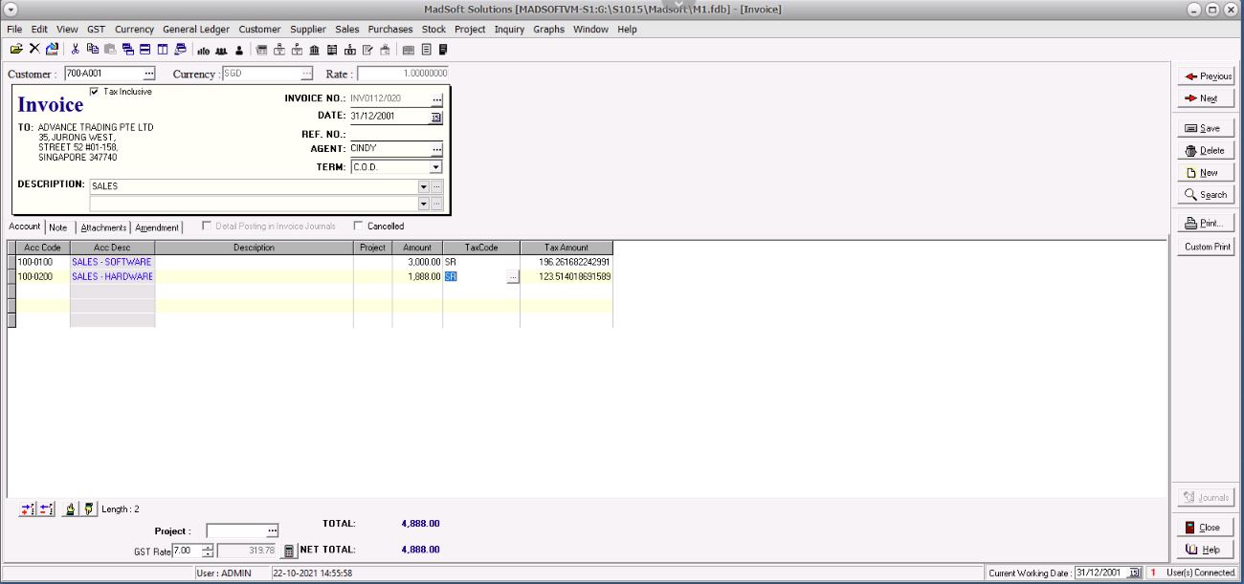The width and height of the screenshot is (1244, 584).
Task: Click the tile horizontally toolbar icon
Action: 144,48
